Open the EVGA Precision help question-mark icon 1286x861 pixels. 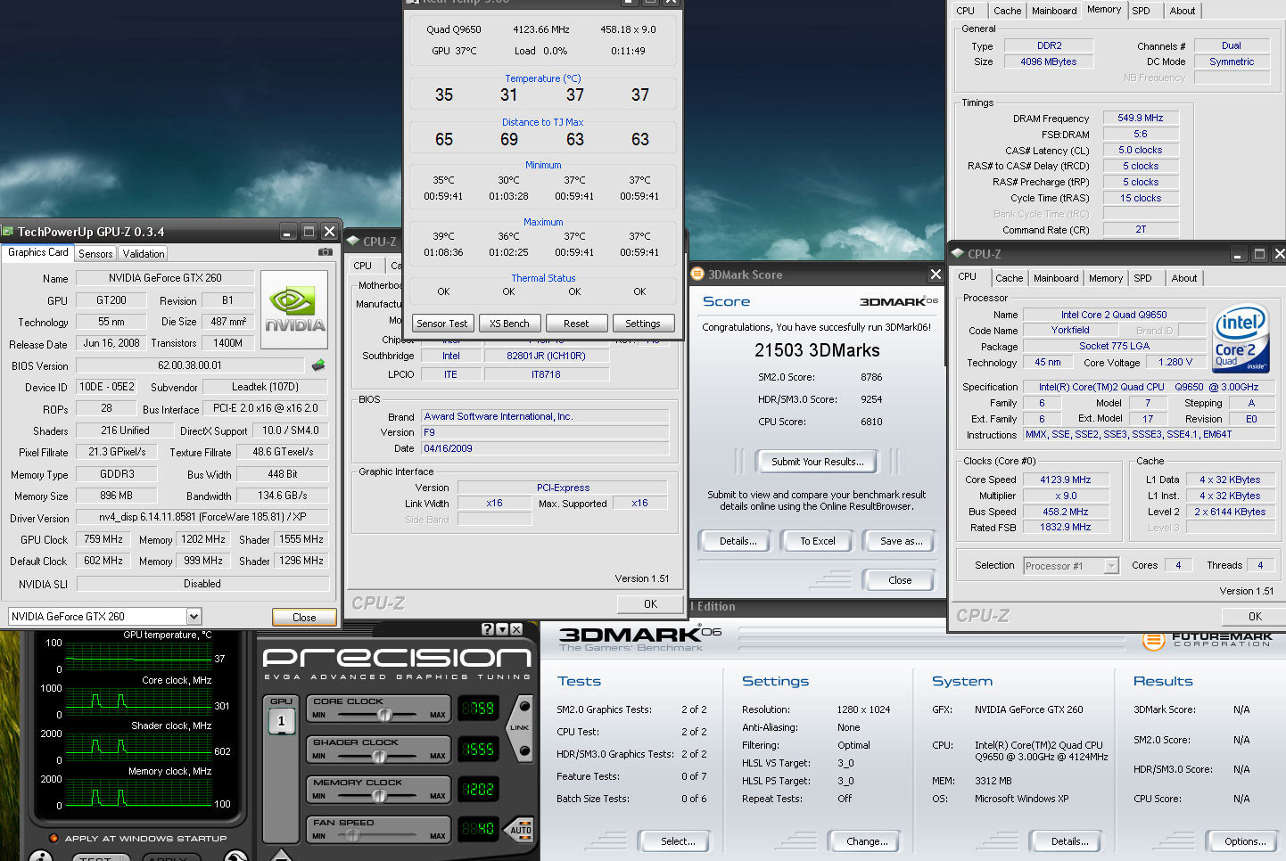coord(487,629)
